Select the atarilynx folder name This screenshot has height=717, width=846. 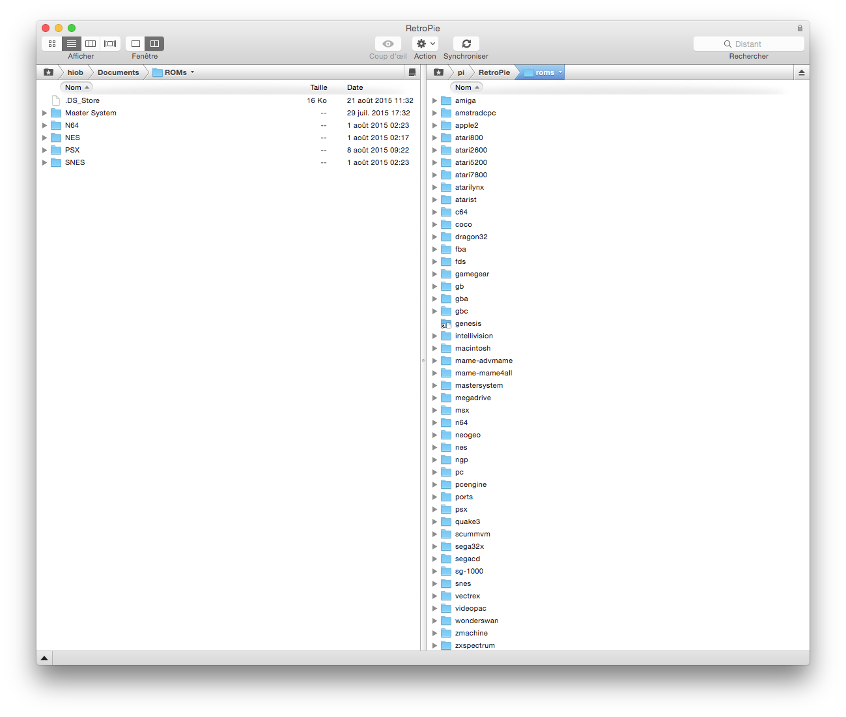click(x=470, y=187)
